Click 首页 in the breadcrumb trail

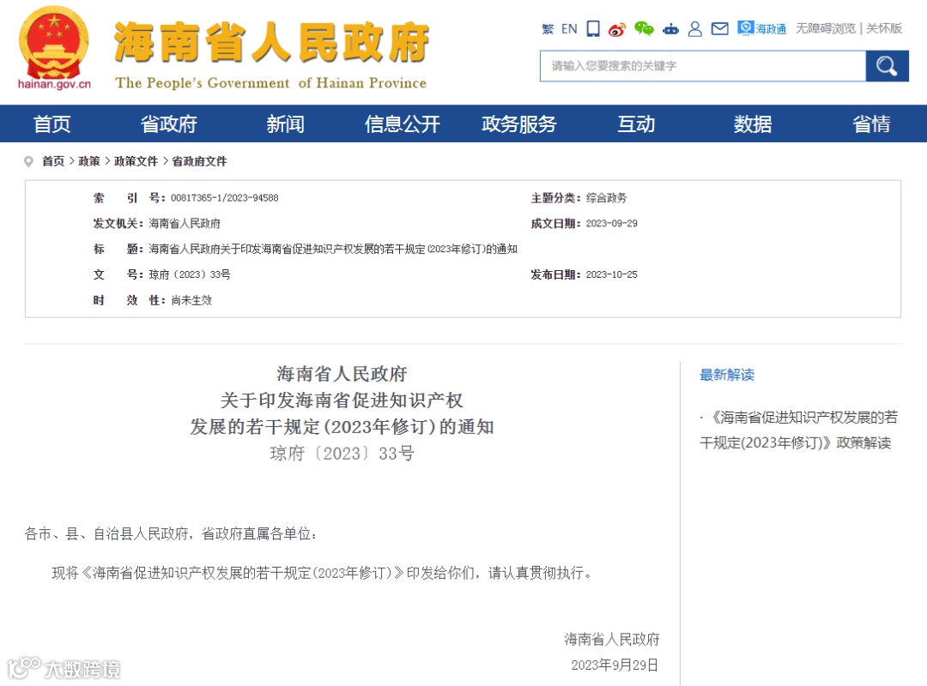point(53,161)
